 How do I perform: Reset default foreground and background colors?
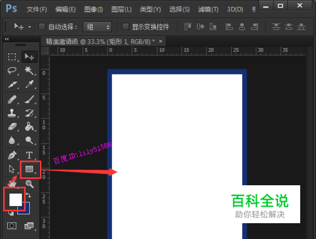(11, 214)
